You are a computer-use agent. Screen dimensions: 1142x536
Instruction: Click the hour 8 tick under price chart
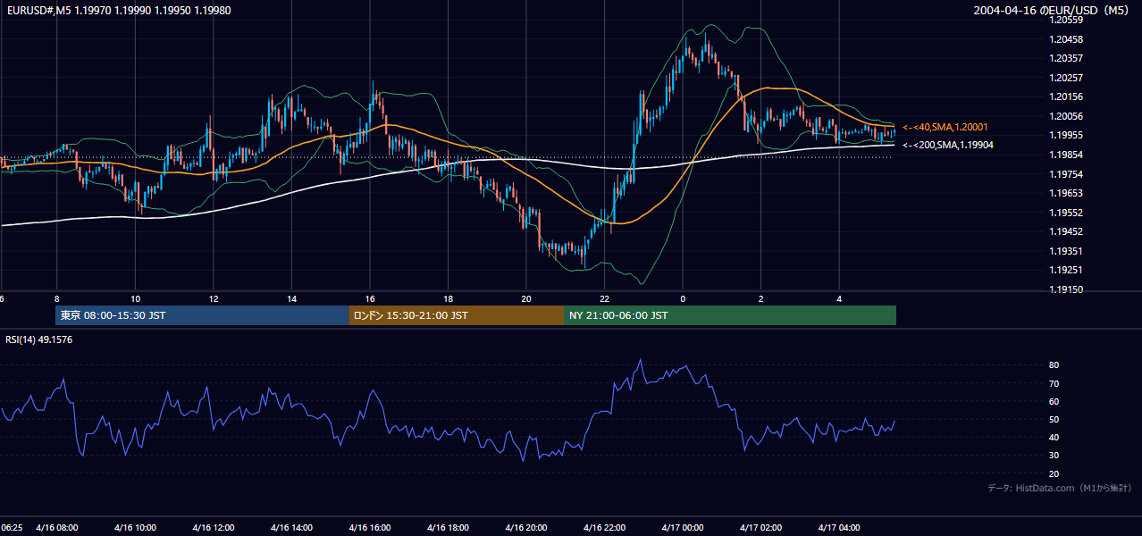57,298
